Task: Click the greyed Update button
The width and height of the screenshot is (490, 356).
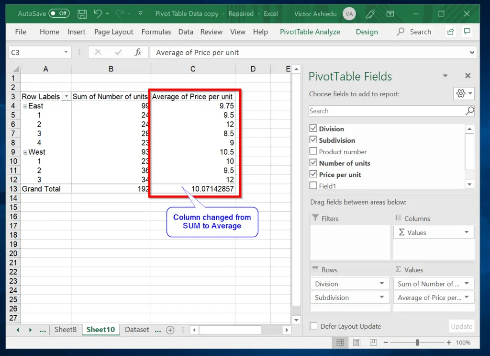Action: click(462, 326)
